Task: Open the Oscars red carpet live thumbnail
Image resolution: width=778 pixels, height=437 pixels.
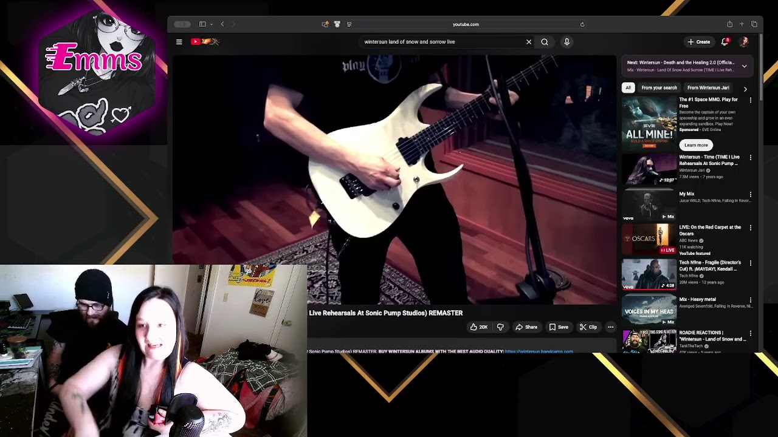Action: click(649, 239)
